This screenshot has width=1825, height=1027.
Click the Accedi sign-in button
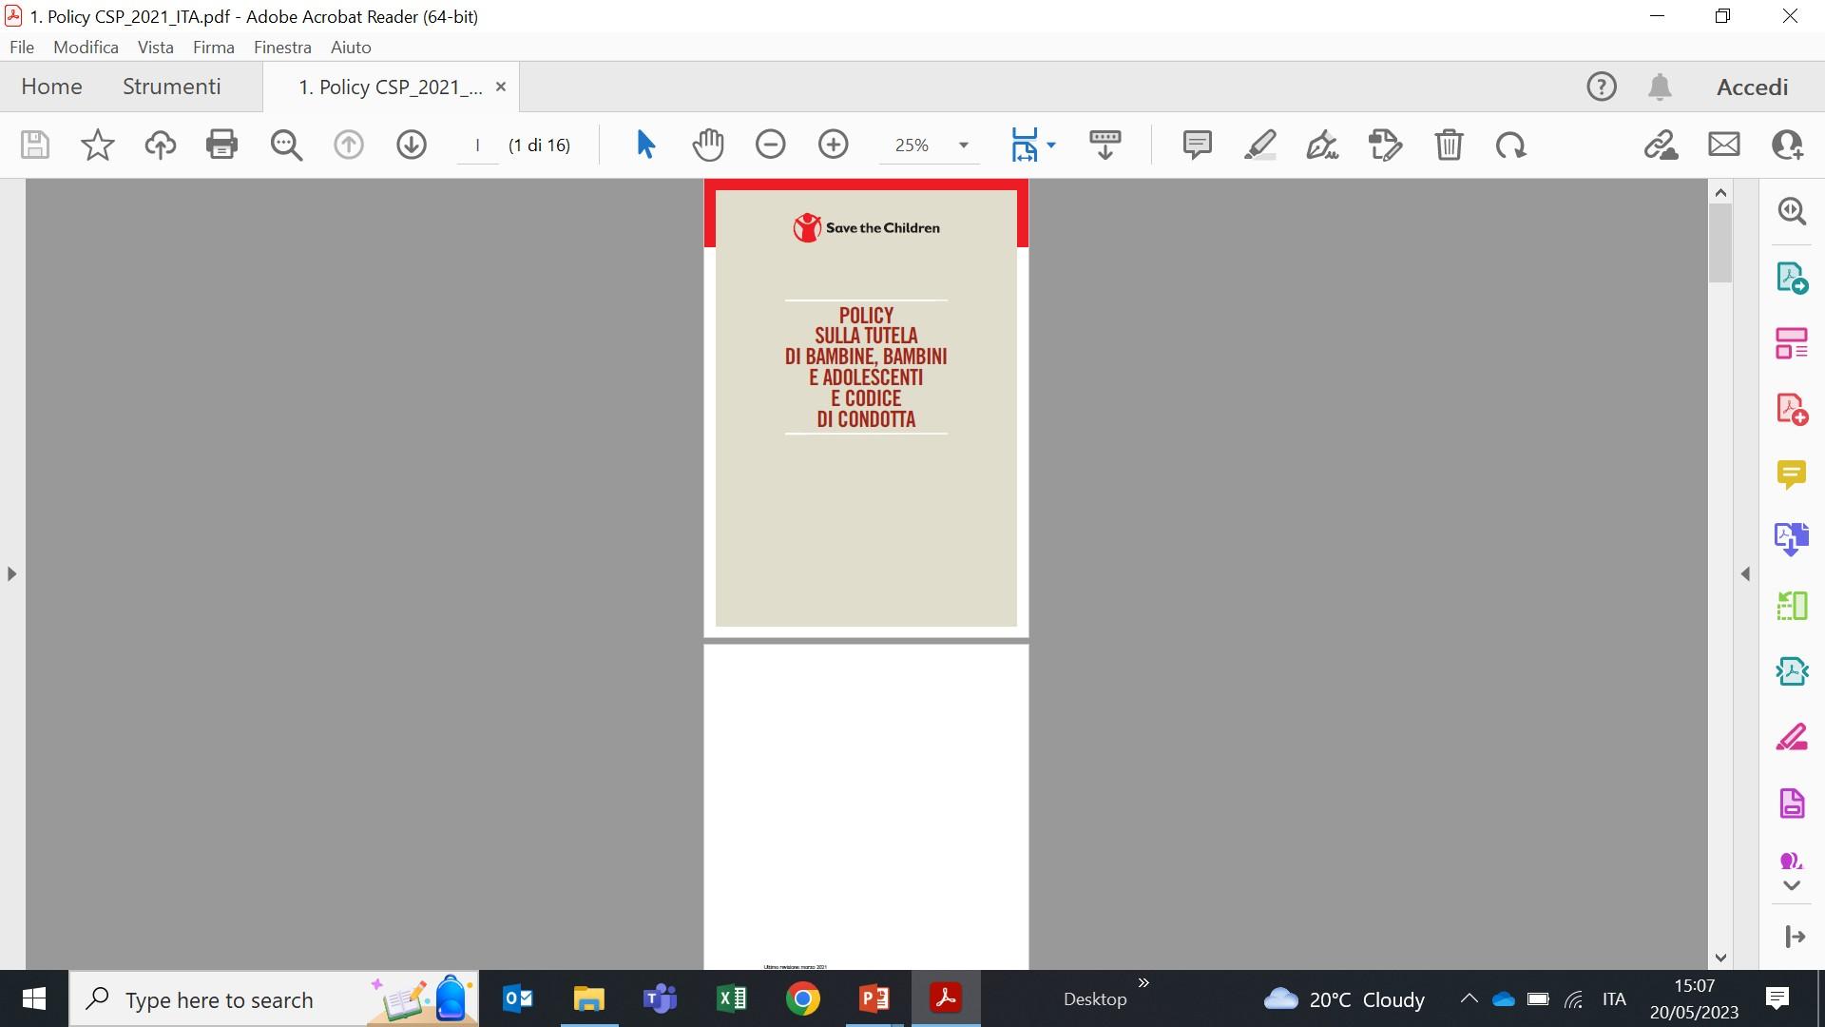point(1752,87)
